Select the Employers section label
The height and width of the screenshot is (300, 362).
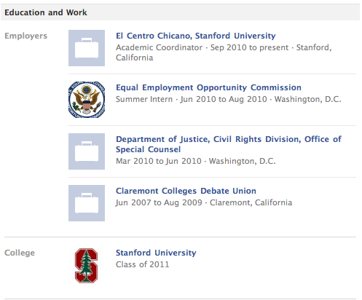25,36
